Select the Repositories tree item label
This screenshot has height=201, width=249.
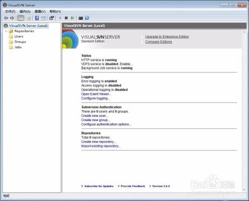coord(24,31)
